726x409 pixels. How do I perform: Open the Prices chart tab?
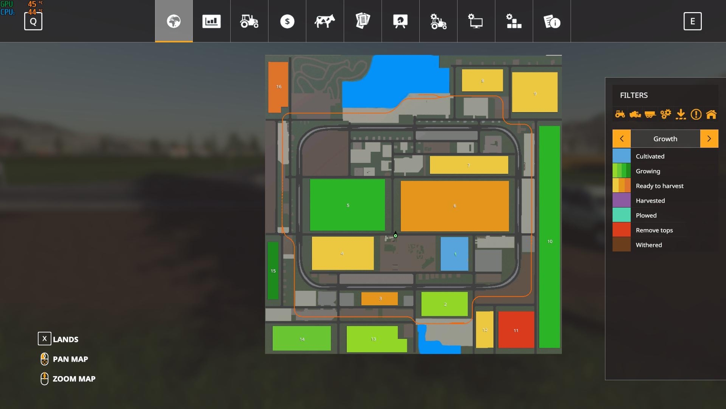(x=211, y=21)
